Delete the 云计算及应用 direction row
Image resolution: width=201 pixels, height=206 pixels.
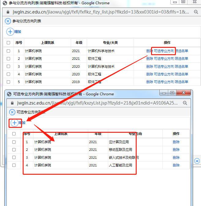point(176,142)
